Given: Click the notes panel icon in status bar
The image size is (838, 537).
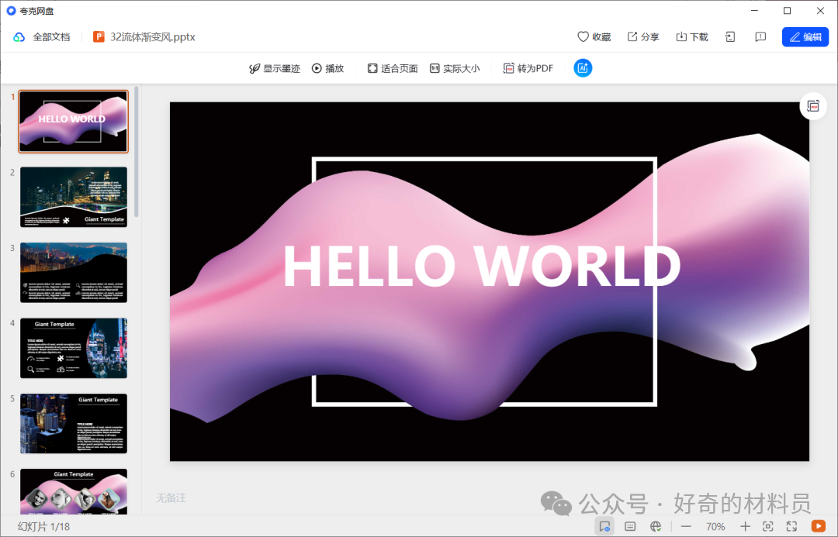Looking at the screenshot, I should click(x=630, y=526).
